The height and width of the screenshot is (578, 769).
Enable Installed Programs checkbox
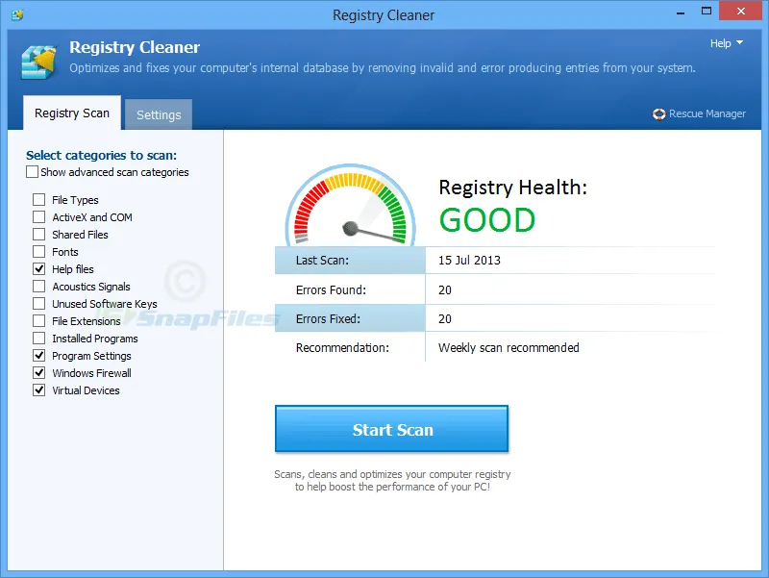click(38, 339)
